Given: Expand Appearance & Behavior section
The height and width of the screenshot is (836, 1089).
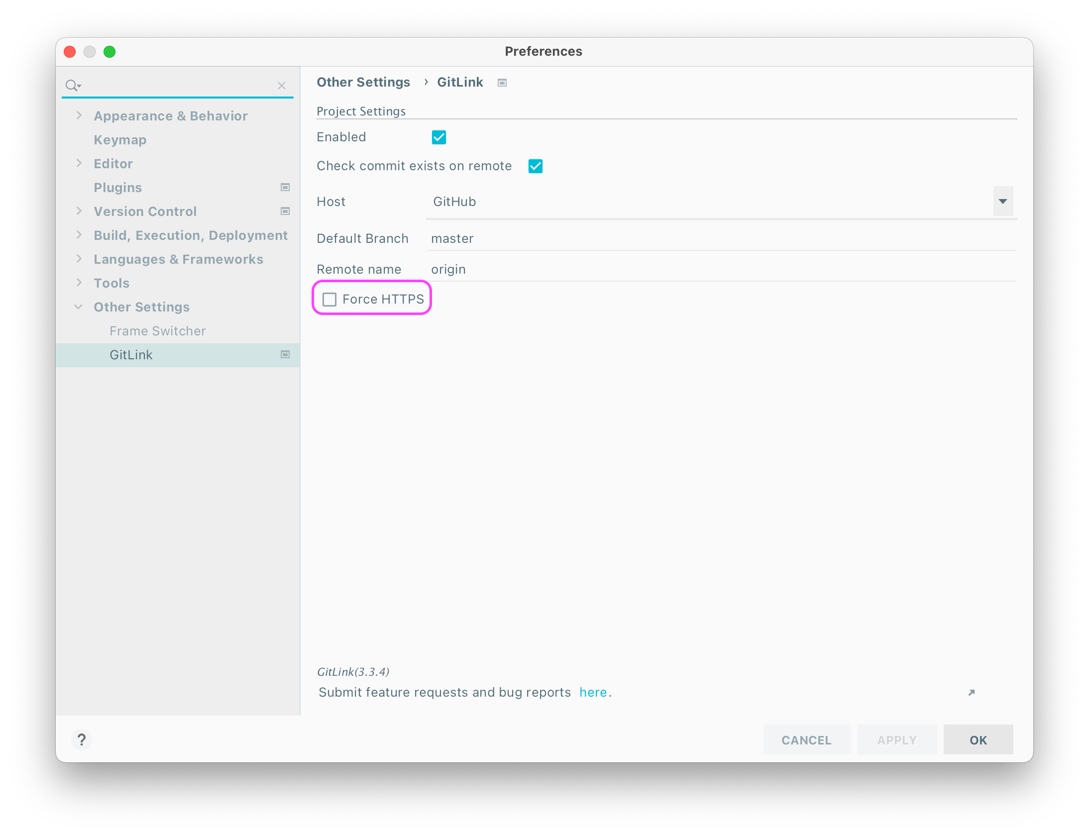Looking at the screenshot, I should coord(80,115).
